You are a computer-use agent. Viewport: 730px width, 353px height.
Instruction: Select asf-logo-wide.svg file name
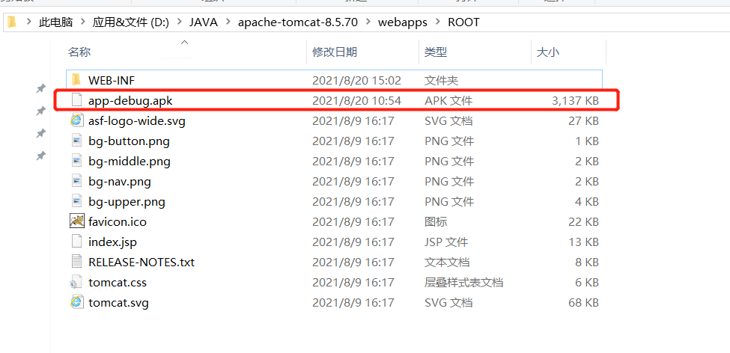point(137,121)
